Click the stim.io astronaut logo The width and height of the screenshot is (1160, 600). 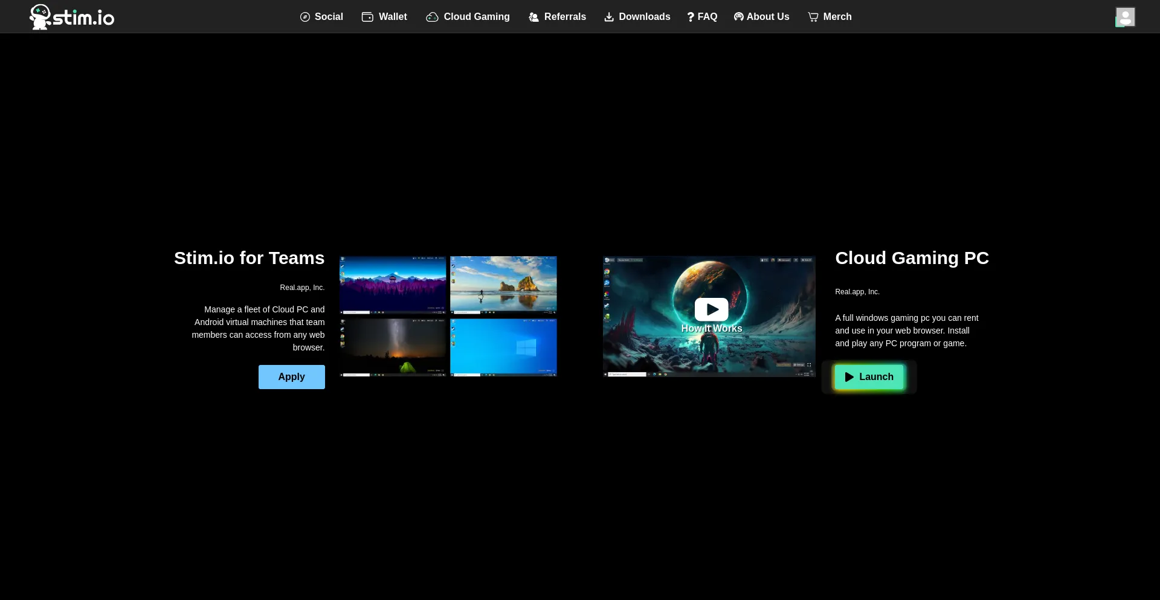41,17
